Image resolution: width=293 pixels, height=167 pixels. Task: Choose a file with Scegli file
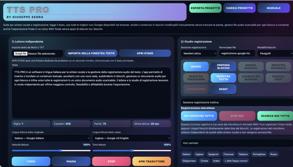pos(21,54)
